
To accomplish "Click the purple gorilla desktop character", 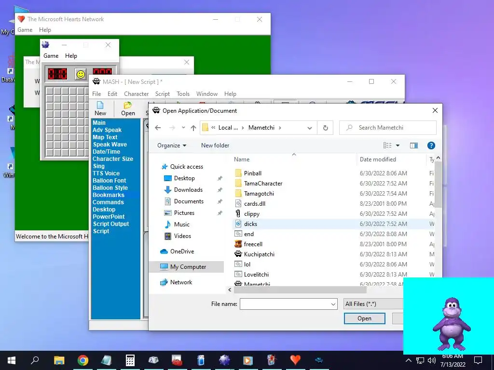I will [451, 325].
